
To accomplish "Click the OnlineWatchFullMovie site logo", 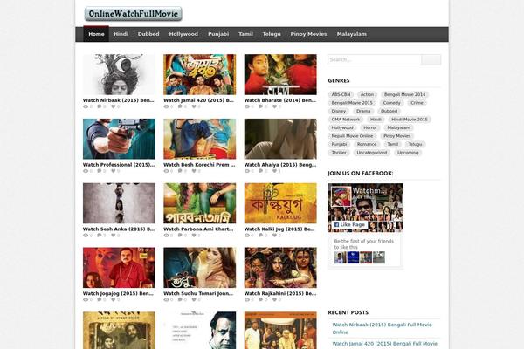I will click(134, 14).
